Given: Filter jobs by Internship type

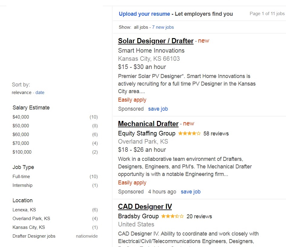Looking at the screenshot, I should [22, 185].
